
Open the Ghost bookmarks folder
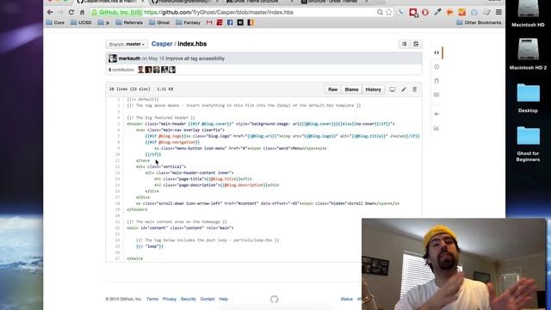pos(159,22)
